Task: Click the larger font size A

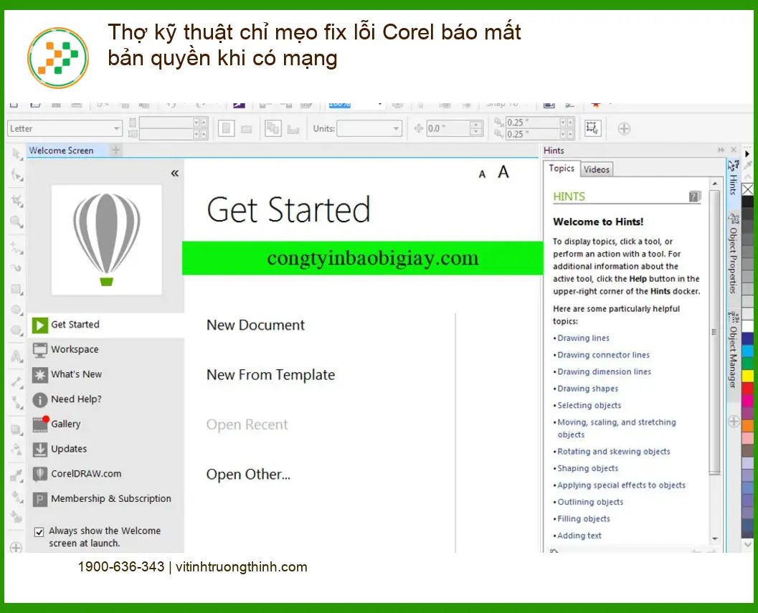Action: (503, 172)
